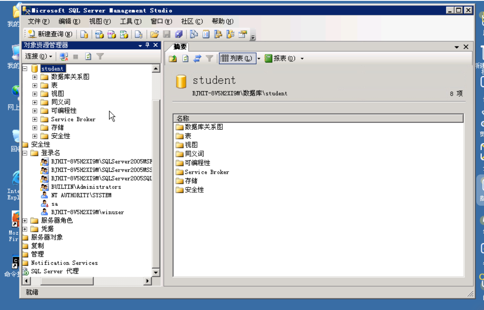Open the dropdown arrow beside 列表 button
The height and width of the screenshot is (310, 484).
pyautogui.click(x=259, y=58)
